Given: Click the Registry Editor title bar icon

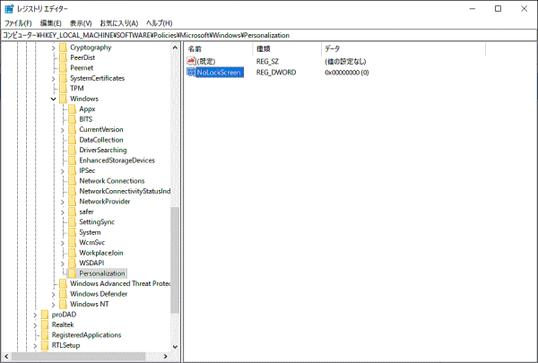Looking at the screenshot, I should (x=9, y=9).
